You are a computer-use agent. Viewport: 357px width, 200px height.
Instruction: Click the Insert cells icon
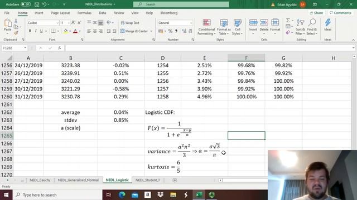click(x=253, y=23)
